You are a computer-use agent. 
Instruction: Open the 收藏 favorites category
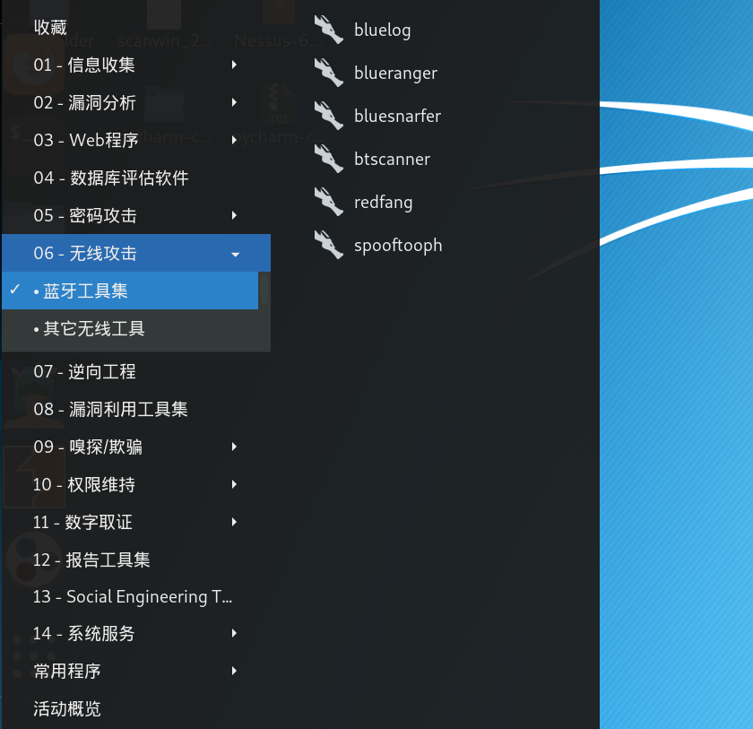pyautogui.click(x=50, y=28)
